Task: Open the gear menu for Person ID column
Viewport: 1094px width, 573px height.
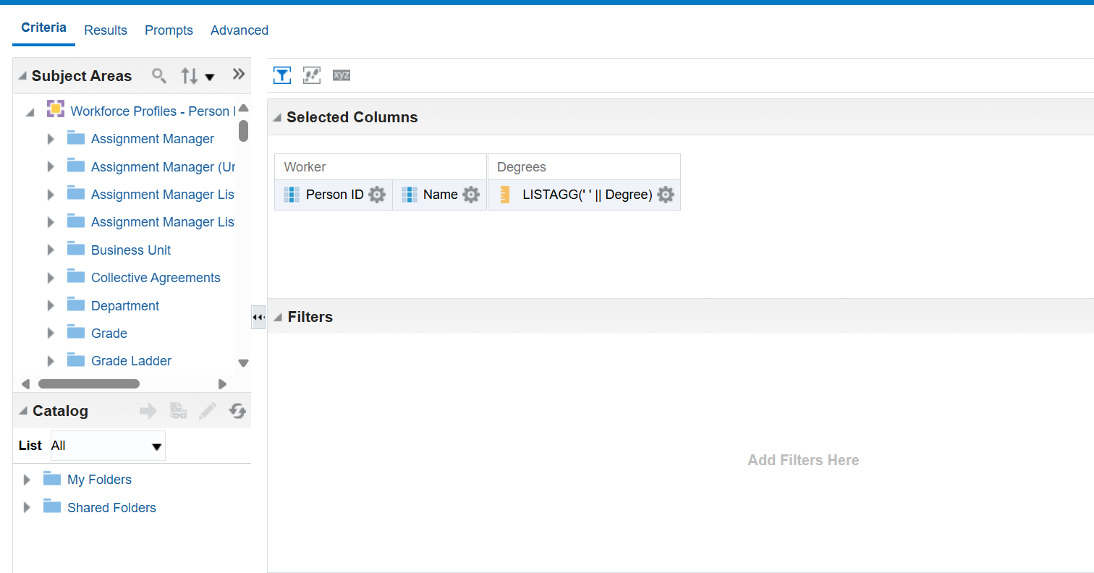Action: [377, 195]
